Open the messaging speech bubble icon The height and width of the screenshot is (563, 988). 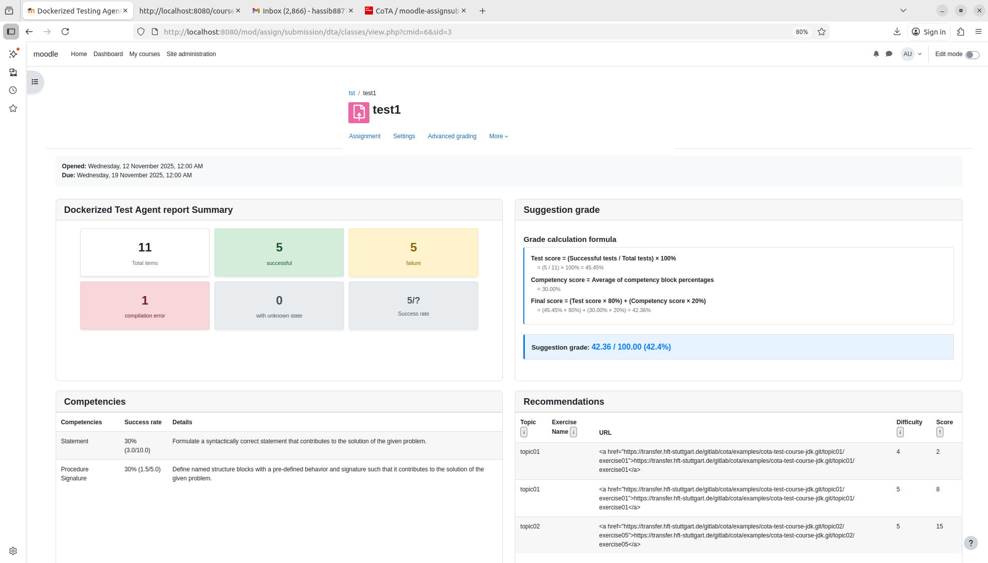pyautogui.click(x=889, y=54)
